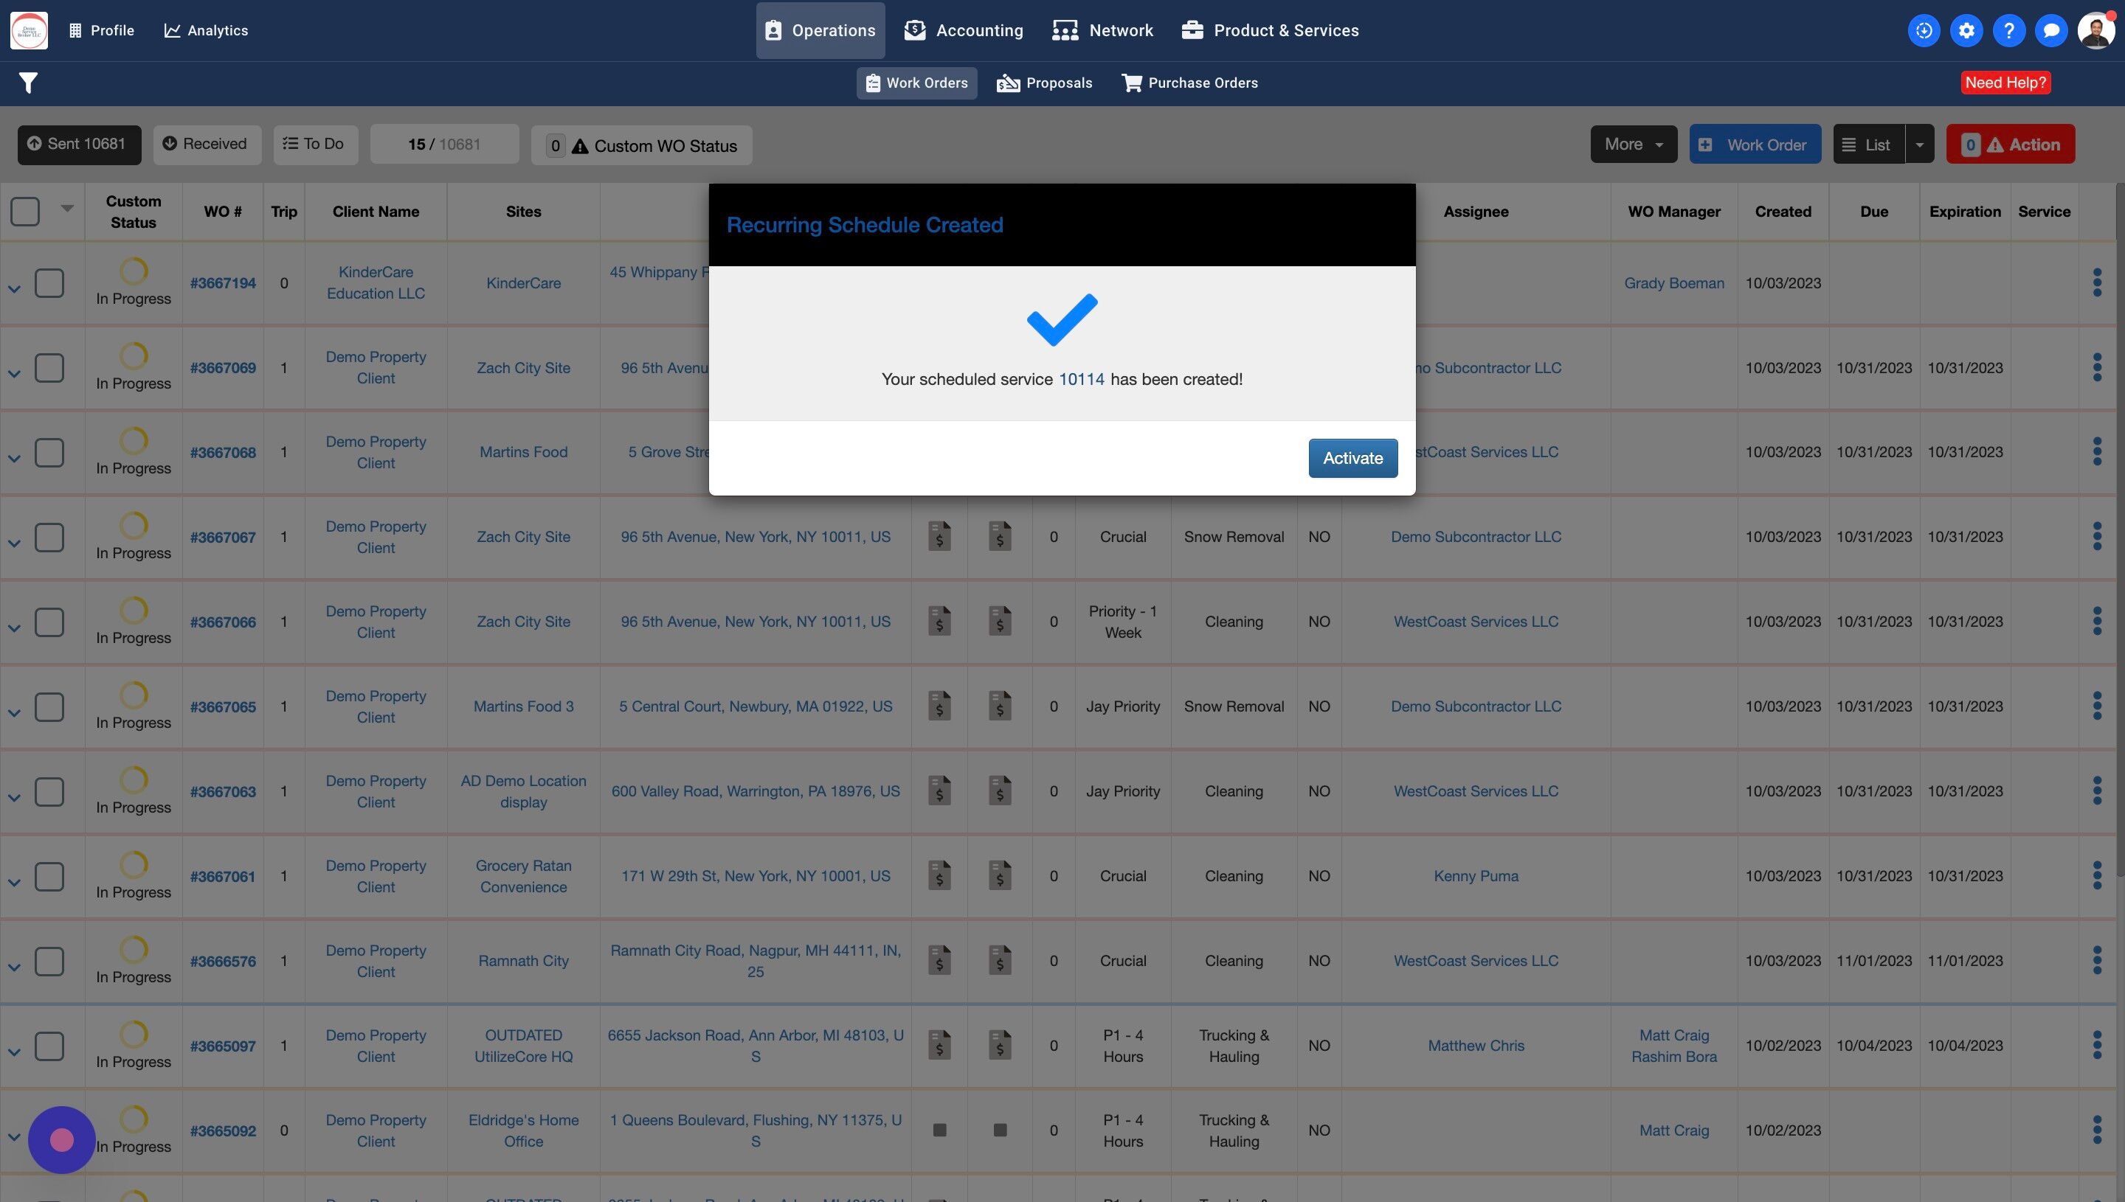Open the Accounting menu
This screenshot has height=1202, width=2125.
tap(964, 30)
